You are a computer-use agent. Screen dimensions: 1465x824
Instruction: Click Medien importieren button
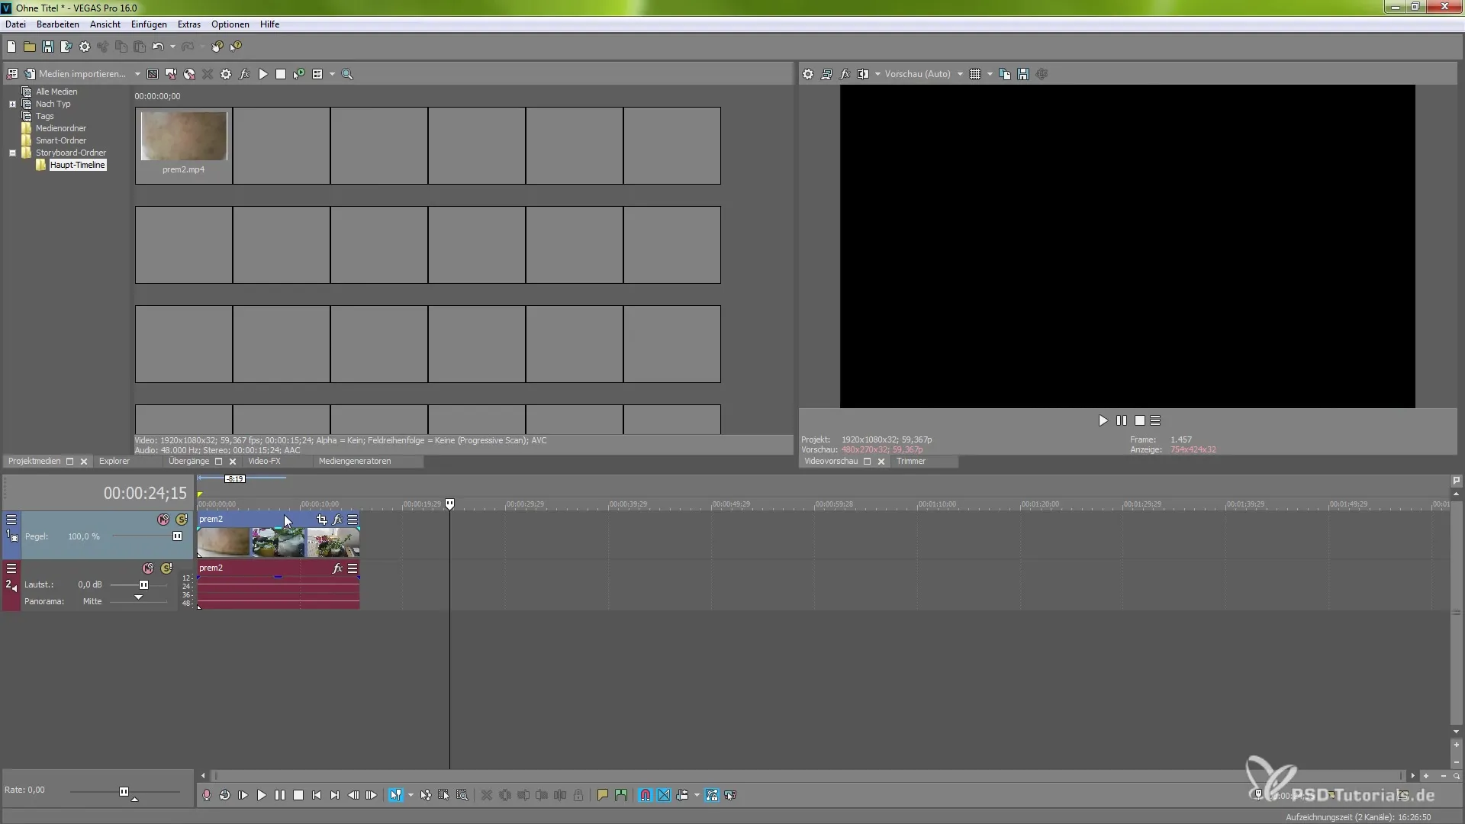coord(76,74)
